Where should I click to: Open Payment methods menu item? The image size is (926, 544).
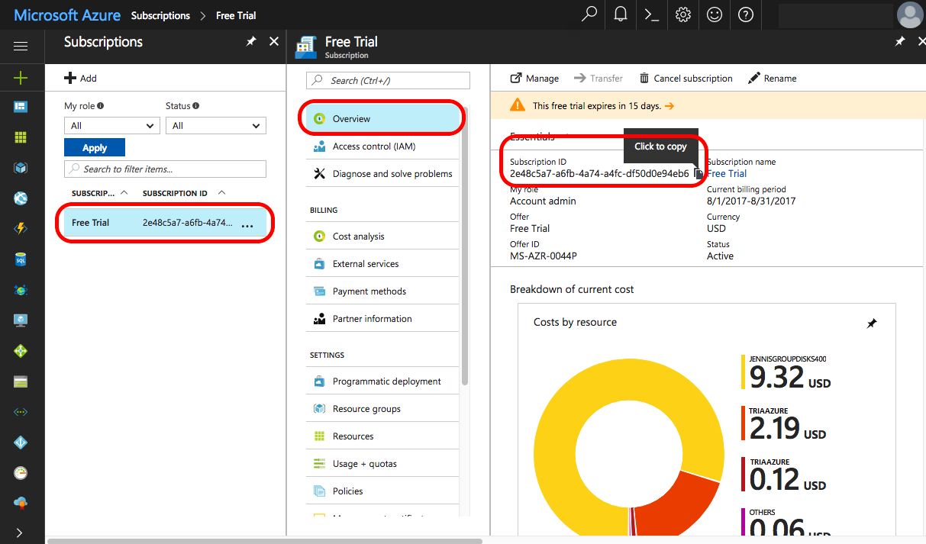tap(382, 291)
